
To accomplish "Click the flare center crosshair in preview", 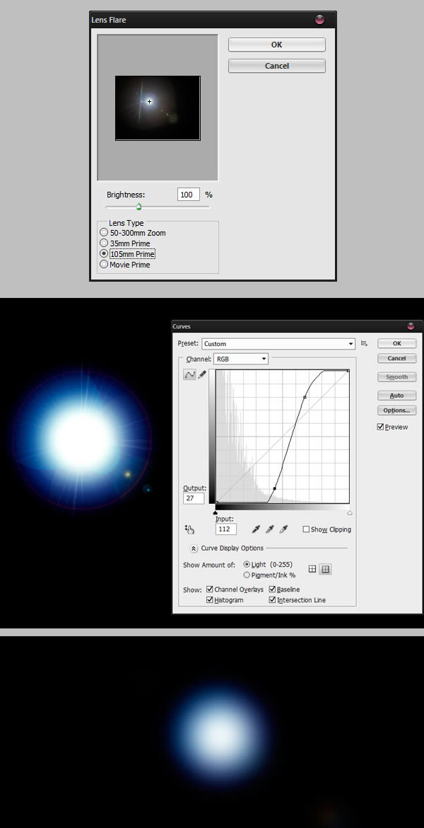I will [x=150, y=101].
